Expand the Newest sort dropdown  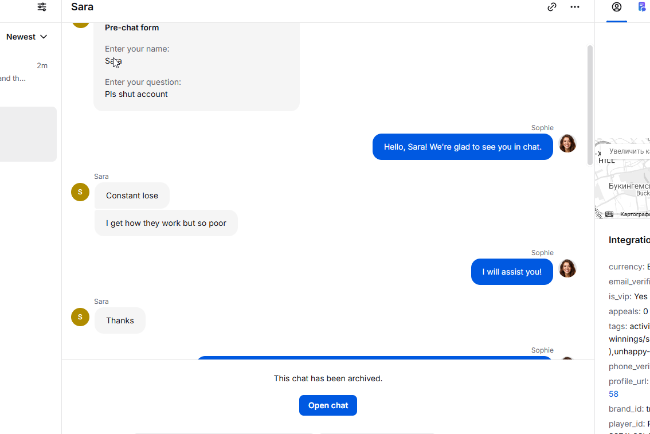coord(26,37)
